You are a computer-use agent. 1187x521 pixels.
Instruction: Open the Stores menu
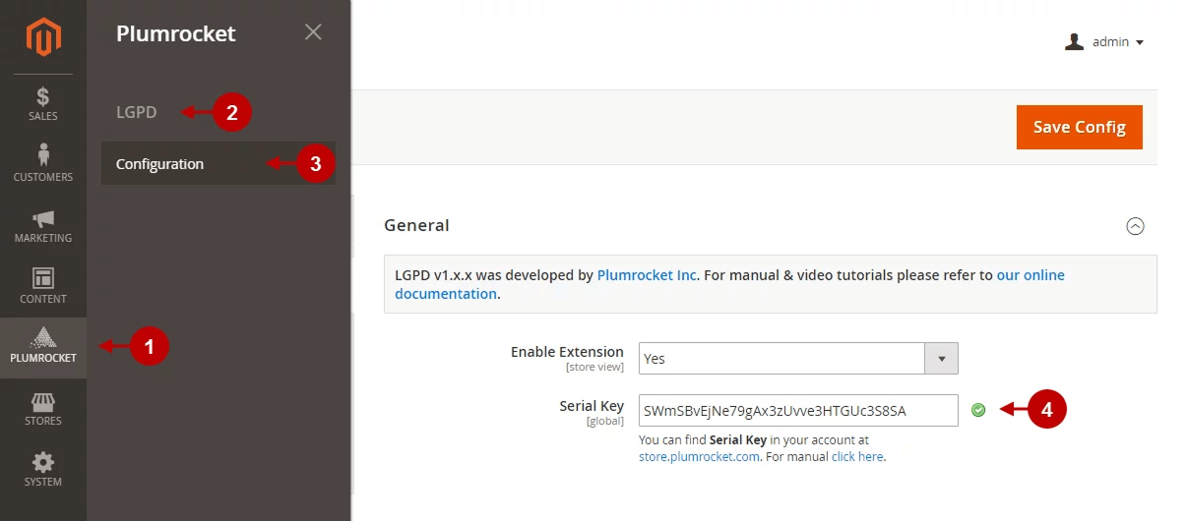pyautogui.click(x=43, y=409)
